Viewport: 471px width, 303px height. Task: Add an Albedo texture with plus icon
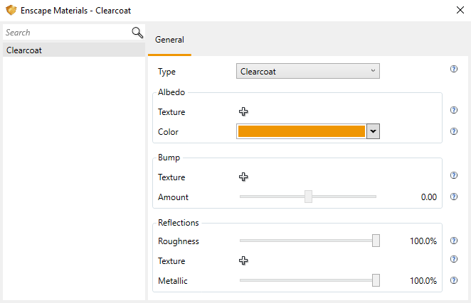click(243, 111)
